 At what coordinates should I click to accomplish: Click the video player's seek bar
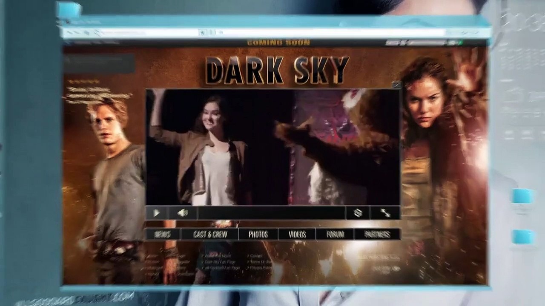(271, 213)
